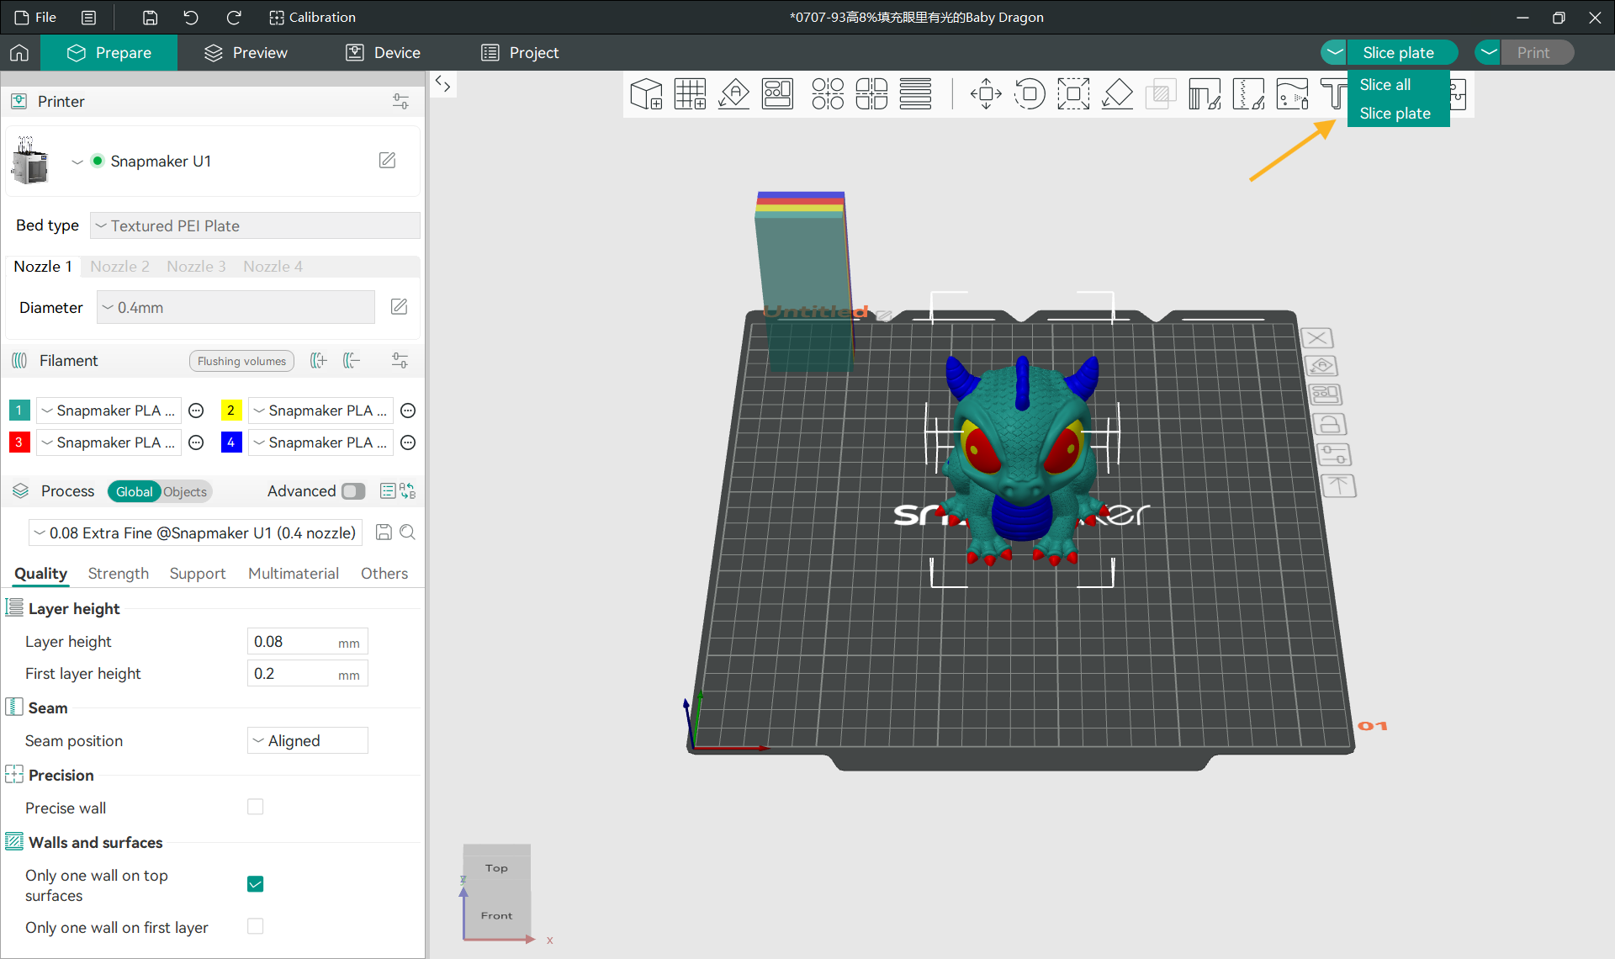The image size is (1615, 959).
Task: Choose Slice all from the dropdown
Action: click(x=1385, y=85)
